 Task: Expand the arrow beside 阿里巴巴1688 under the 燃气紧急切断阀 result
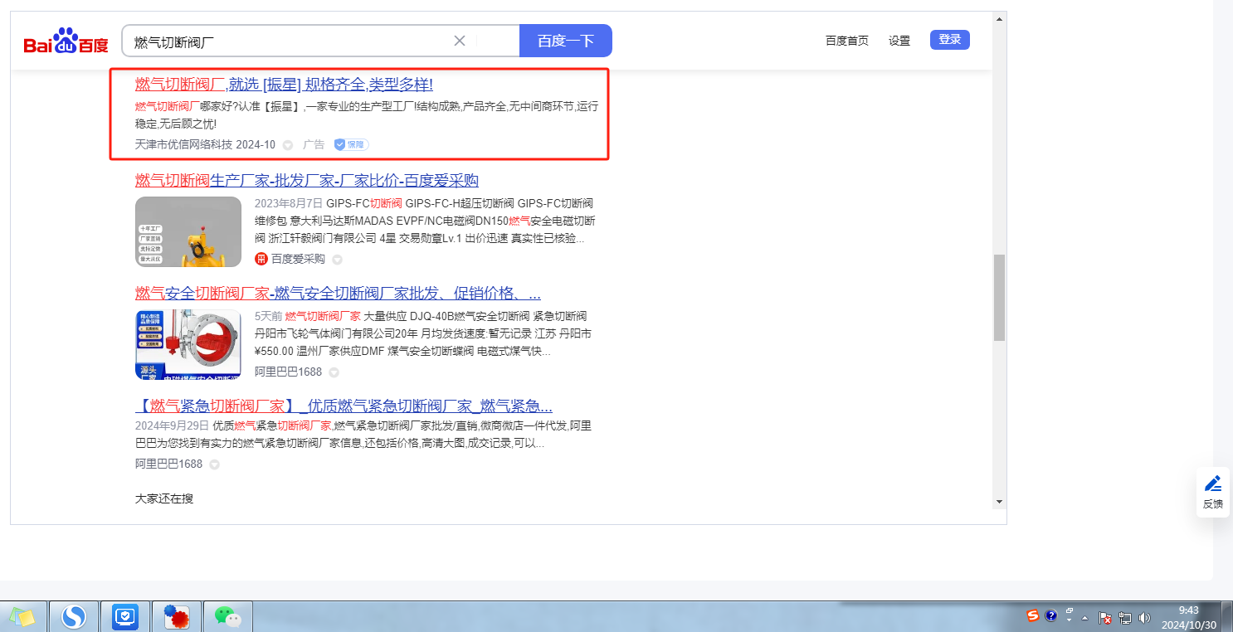pyautogui.click(x=214, y=464)
